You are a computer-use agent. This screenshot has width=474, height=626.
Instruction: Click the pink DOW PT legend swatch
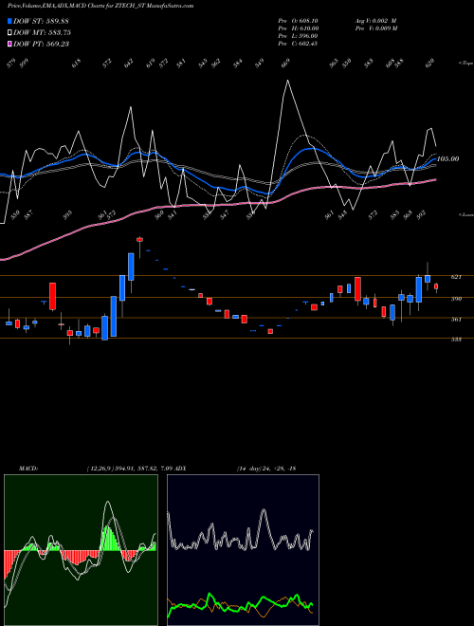[9, 44]
